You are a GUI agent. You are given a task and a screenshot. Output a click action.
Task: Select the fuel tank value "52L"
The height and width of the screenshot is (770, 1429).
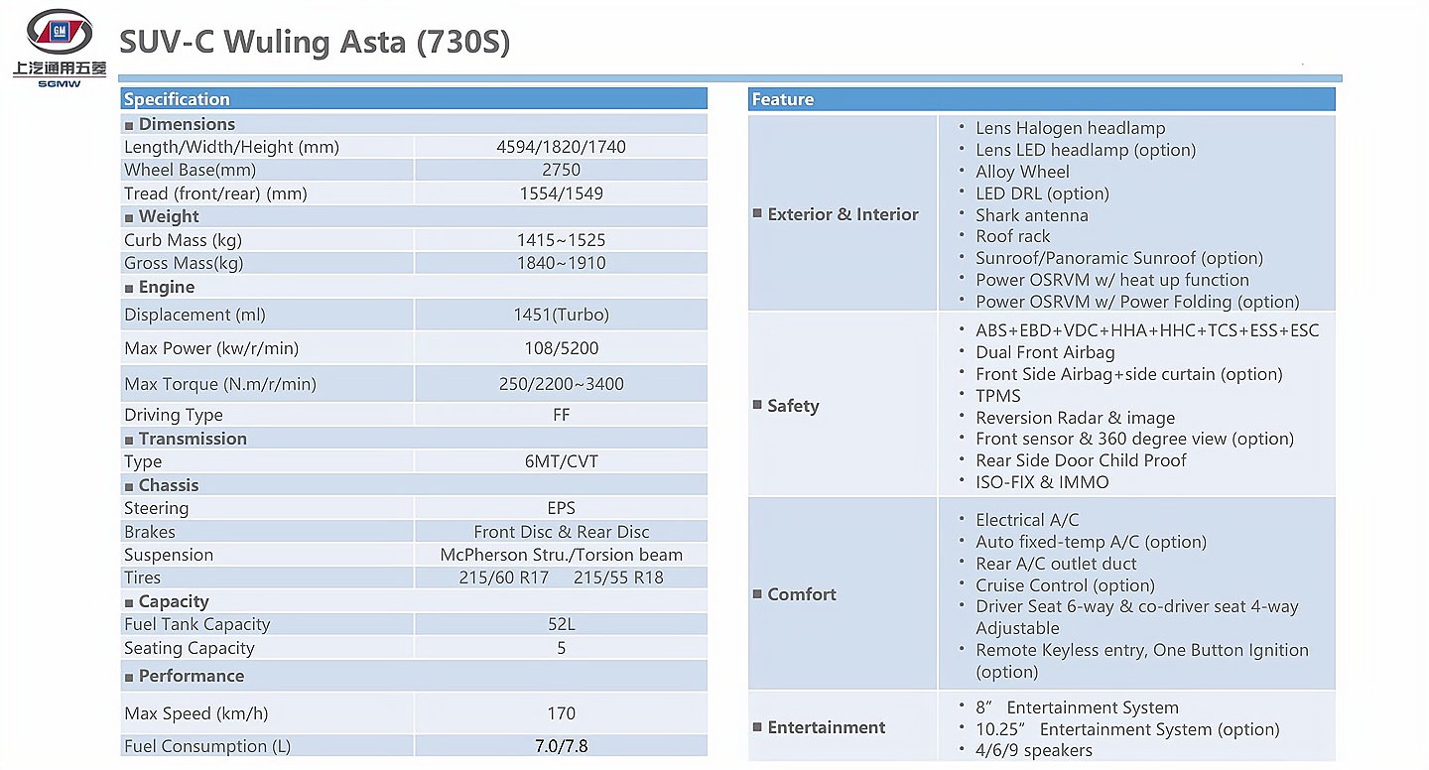click(x=561, y=624)
